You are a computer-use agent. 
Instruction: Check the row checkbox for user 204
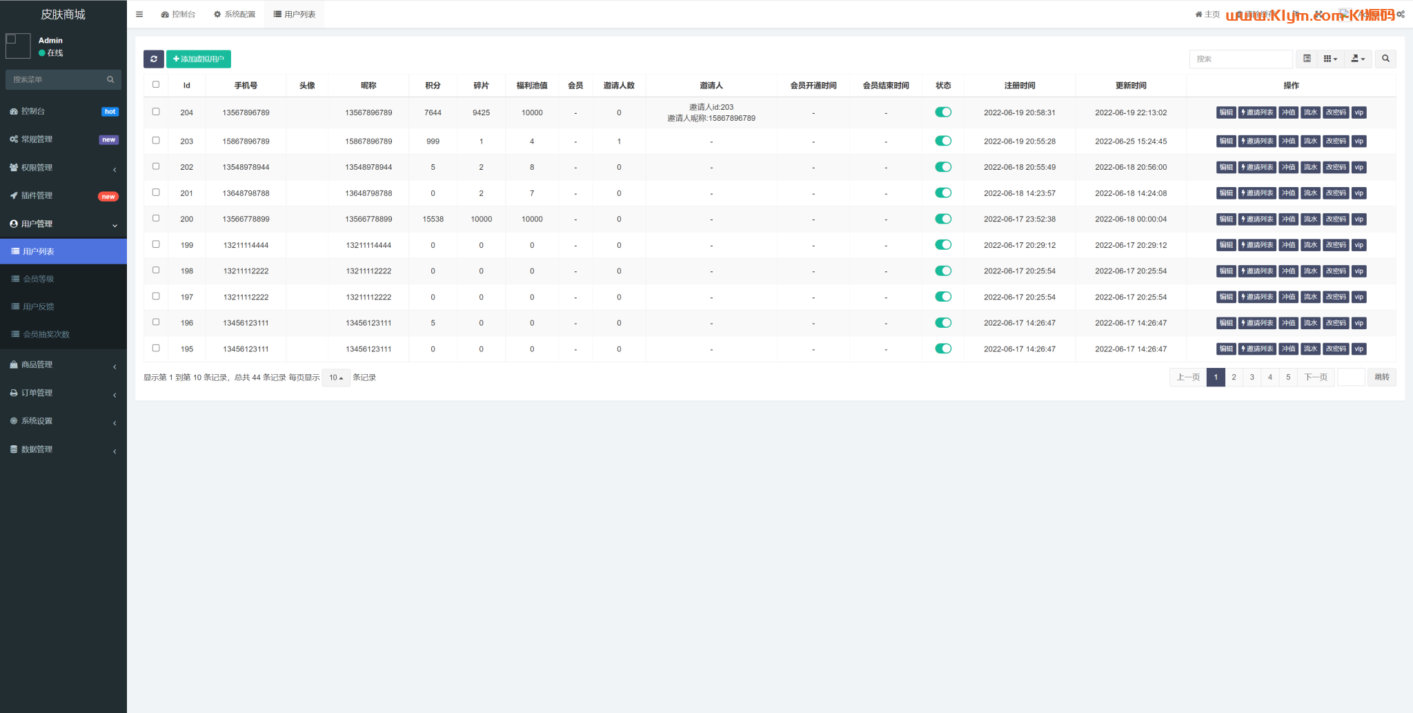click(156, 112)
